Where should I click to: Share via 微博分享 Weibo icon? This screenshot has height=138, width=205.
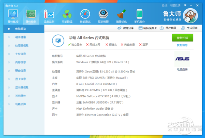pyautogui.click(x=125, y=28)
